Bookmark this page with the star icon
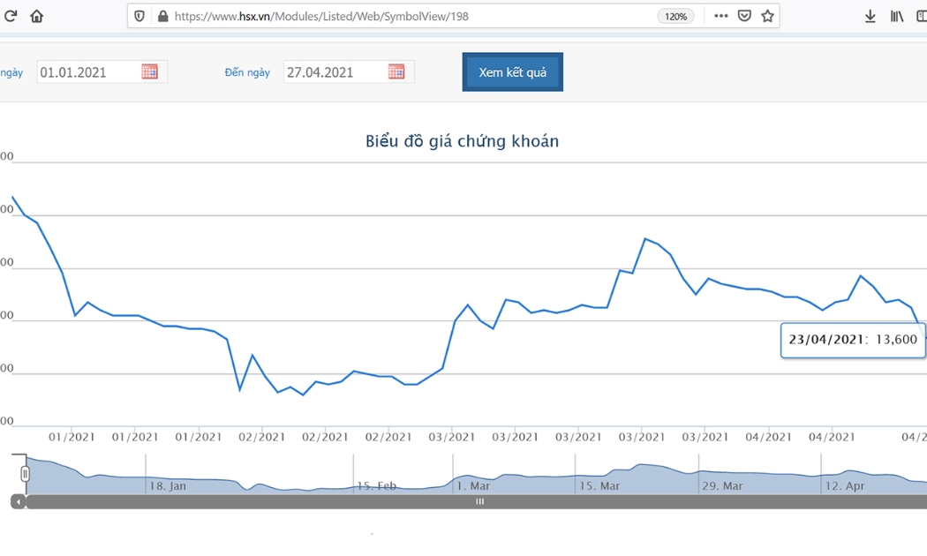The image size is (927, 556). click(x=767, y=16)
